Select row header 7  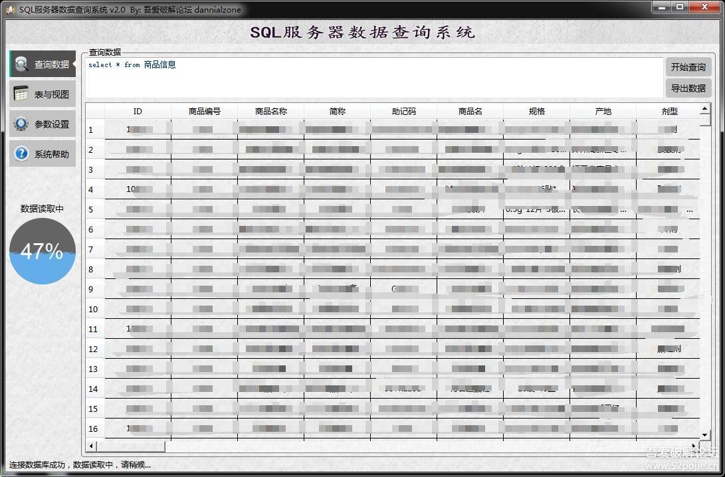pyautogui.click(x=95, y=249)
